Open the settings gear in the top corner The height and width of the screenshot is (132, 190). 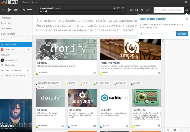pyautogui.click(x=186, y=2)
